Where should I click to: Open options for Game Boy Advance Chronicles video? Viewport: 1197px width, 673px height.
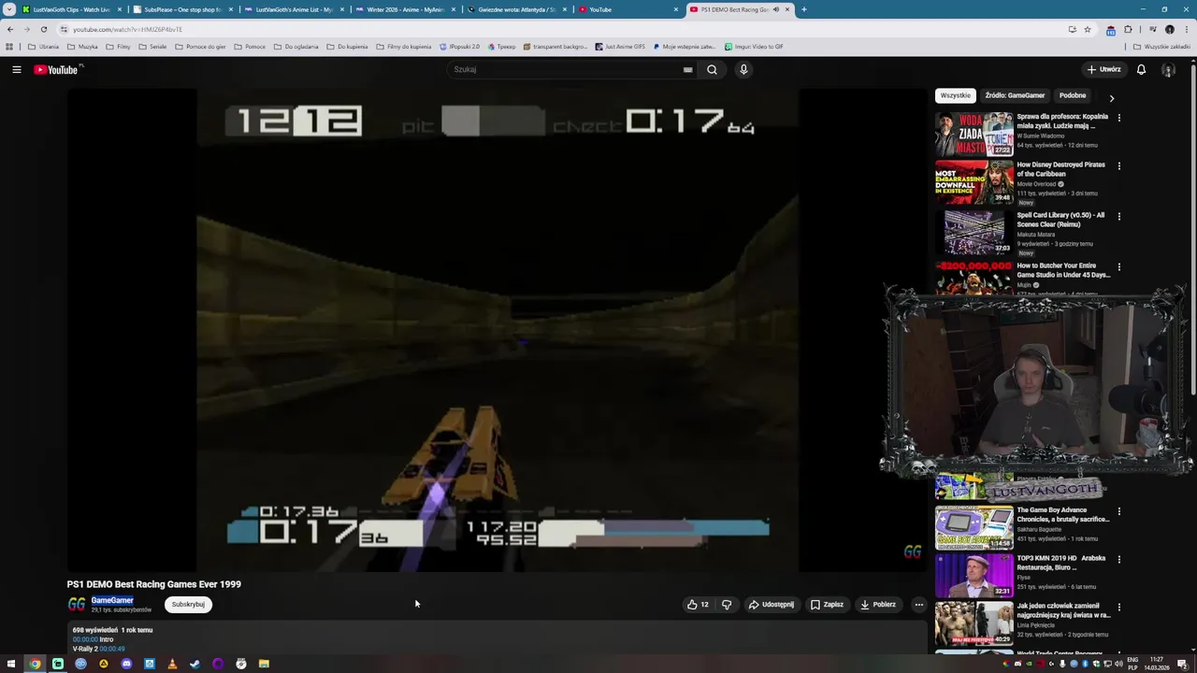(1118, 511)
